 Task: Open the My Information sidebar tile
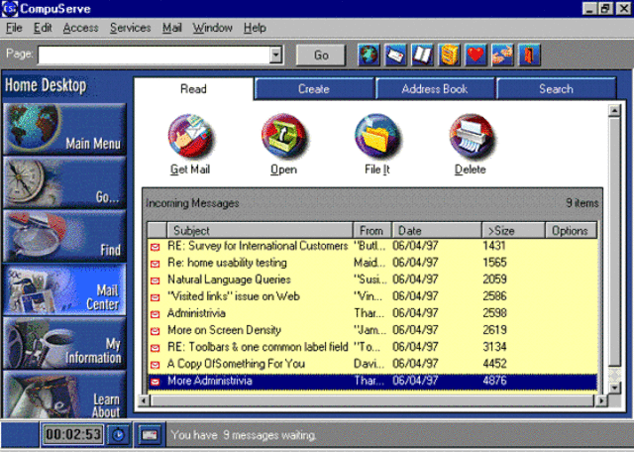64,343
